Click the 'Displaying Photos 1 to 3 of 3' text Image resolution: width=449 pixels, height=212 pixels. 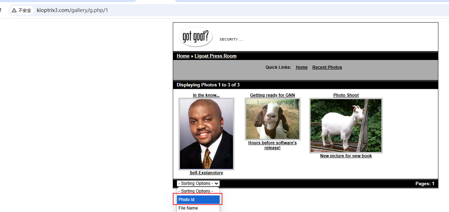208,85
